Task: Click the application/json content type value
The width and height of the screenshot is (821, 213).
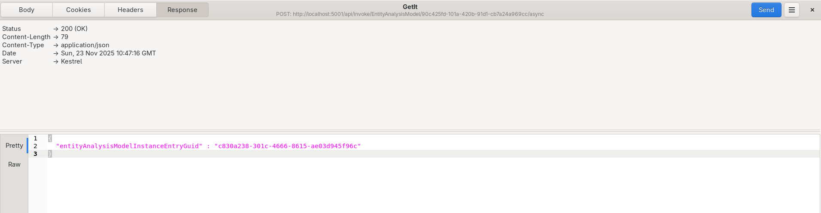Action: click(x=85, y=45)
